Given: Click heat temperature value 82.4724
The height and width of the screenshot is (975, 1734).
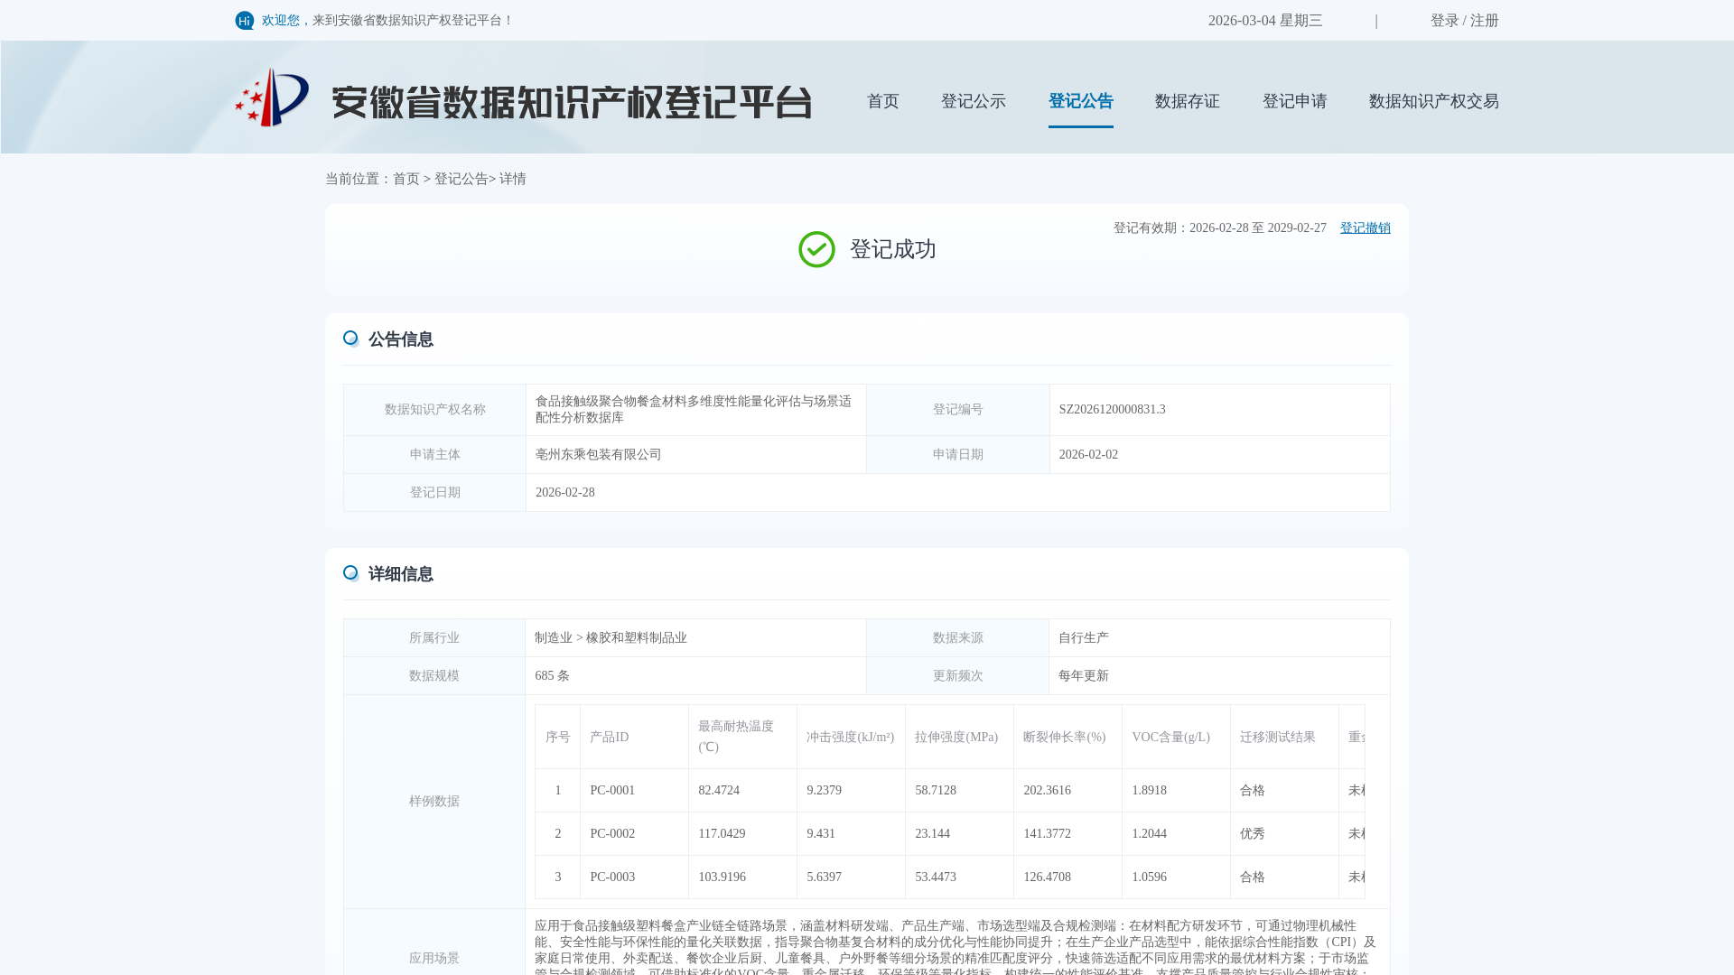Looking at the screenshot, I should tap(718, 791).
